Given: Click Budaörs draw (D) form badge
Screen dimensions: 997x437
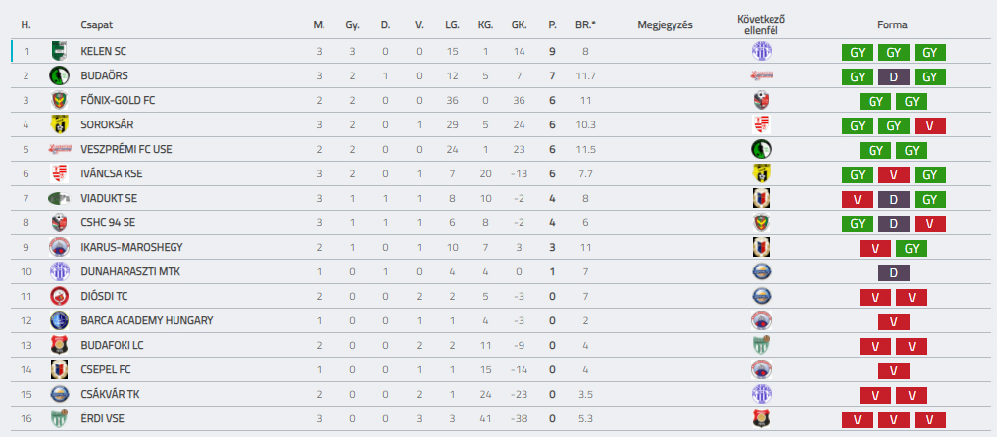Looking at the screenshot, I should coord(893,76).
